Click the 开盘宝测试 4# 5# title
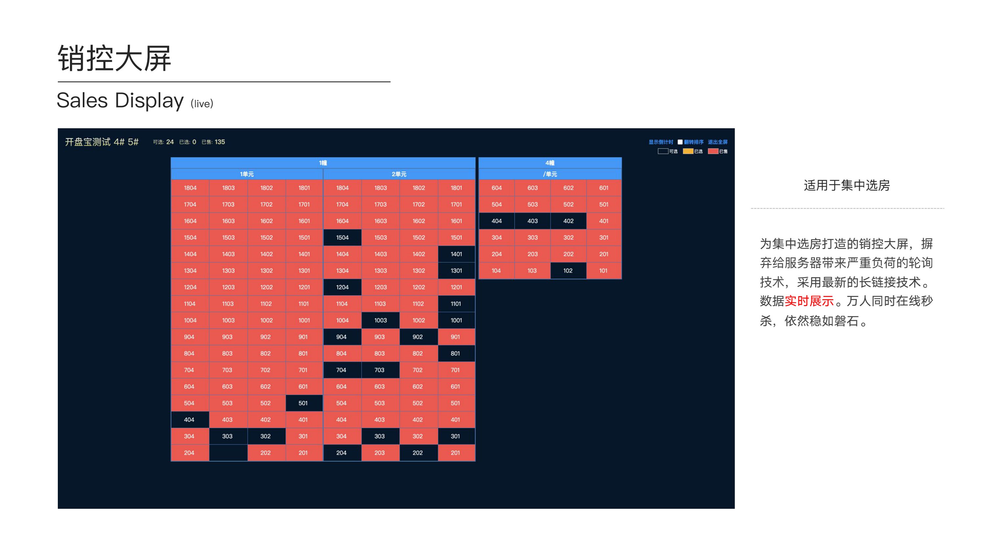 pos(102,142)
